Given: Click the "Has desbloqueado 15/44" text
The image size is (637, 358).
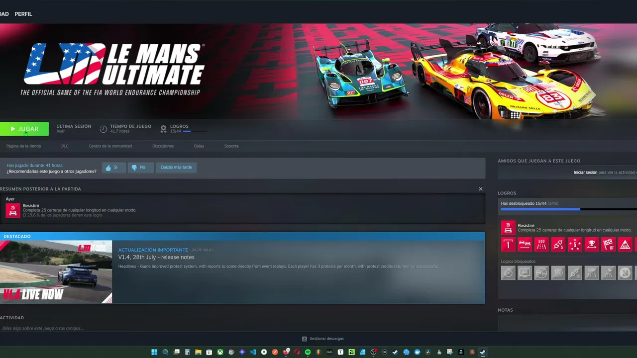Looking at the screenshot, I should coord(524,203).
